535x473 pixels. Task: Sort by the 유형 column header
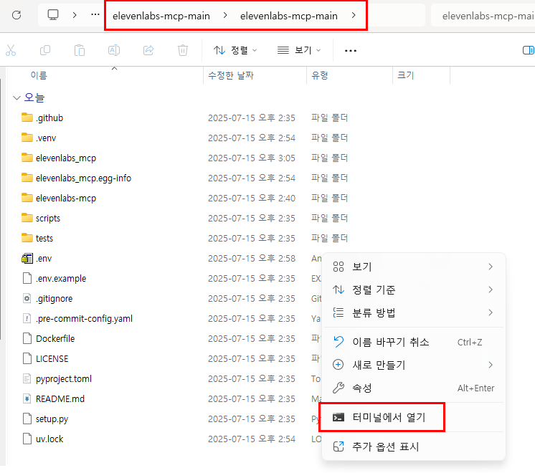point(320,75)
